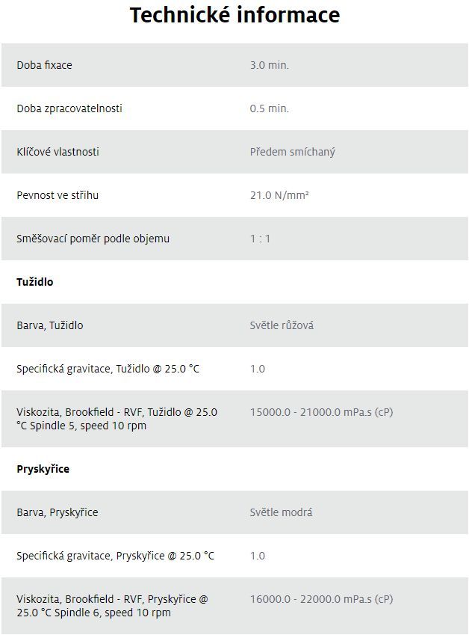Screen dimensions: 469x635
Task: Select the "Světle modrá" color value
Action: coord(281,512)
